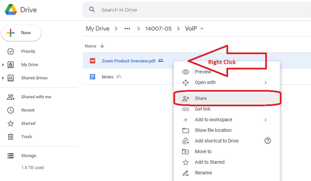Open help for Add shortcut to Drive
311x181 pixels.
click(x=268, y=141)
